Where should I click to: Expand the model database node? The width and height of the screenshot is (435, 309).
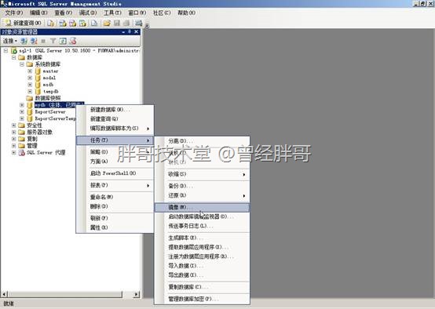pos(30,78)
